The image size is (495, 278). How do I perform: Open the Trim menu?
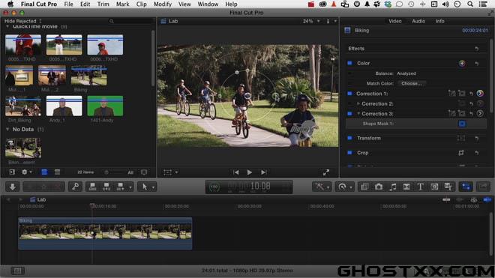point(103,4)
